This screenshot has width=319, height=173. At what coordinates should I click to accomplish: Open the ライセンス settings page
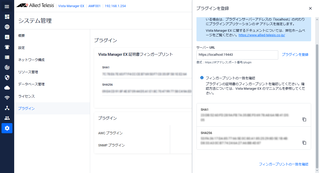(x=26, y=96)
